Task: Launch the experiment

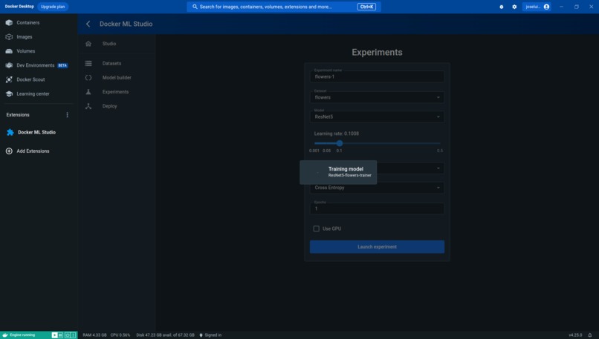Action: click(377, 247)
